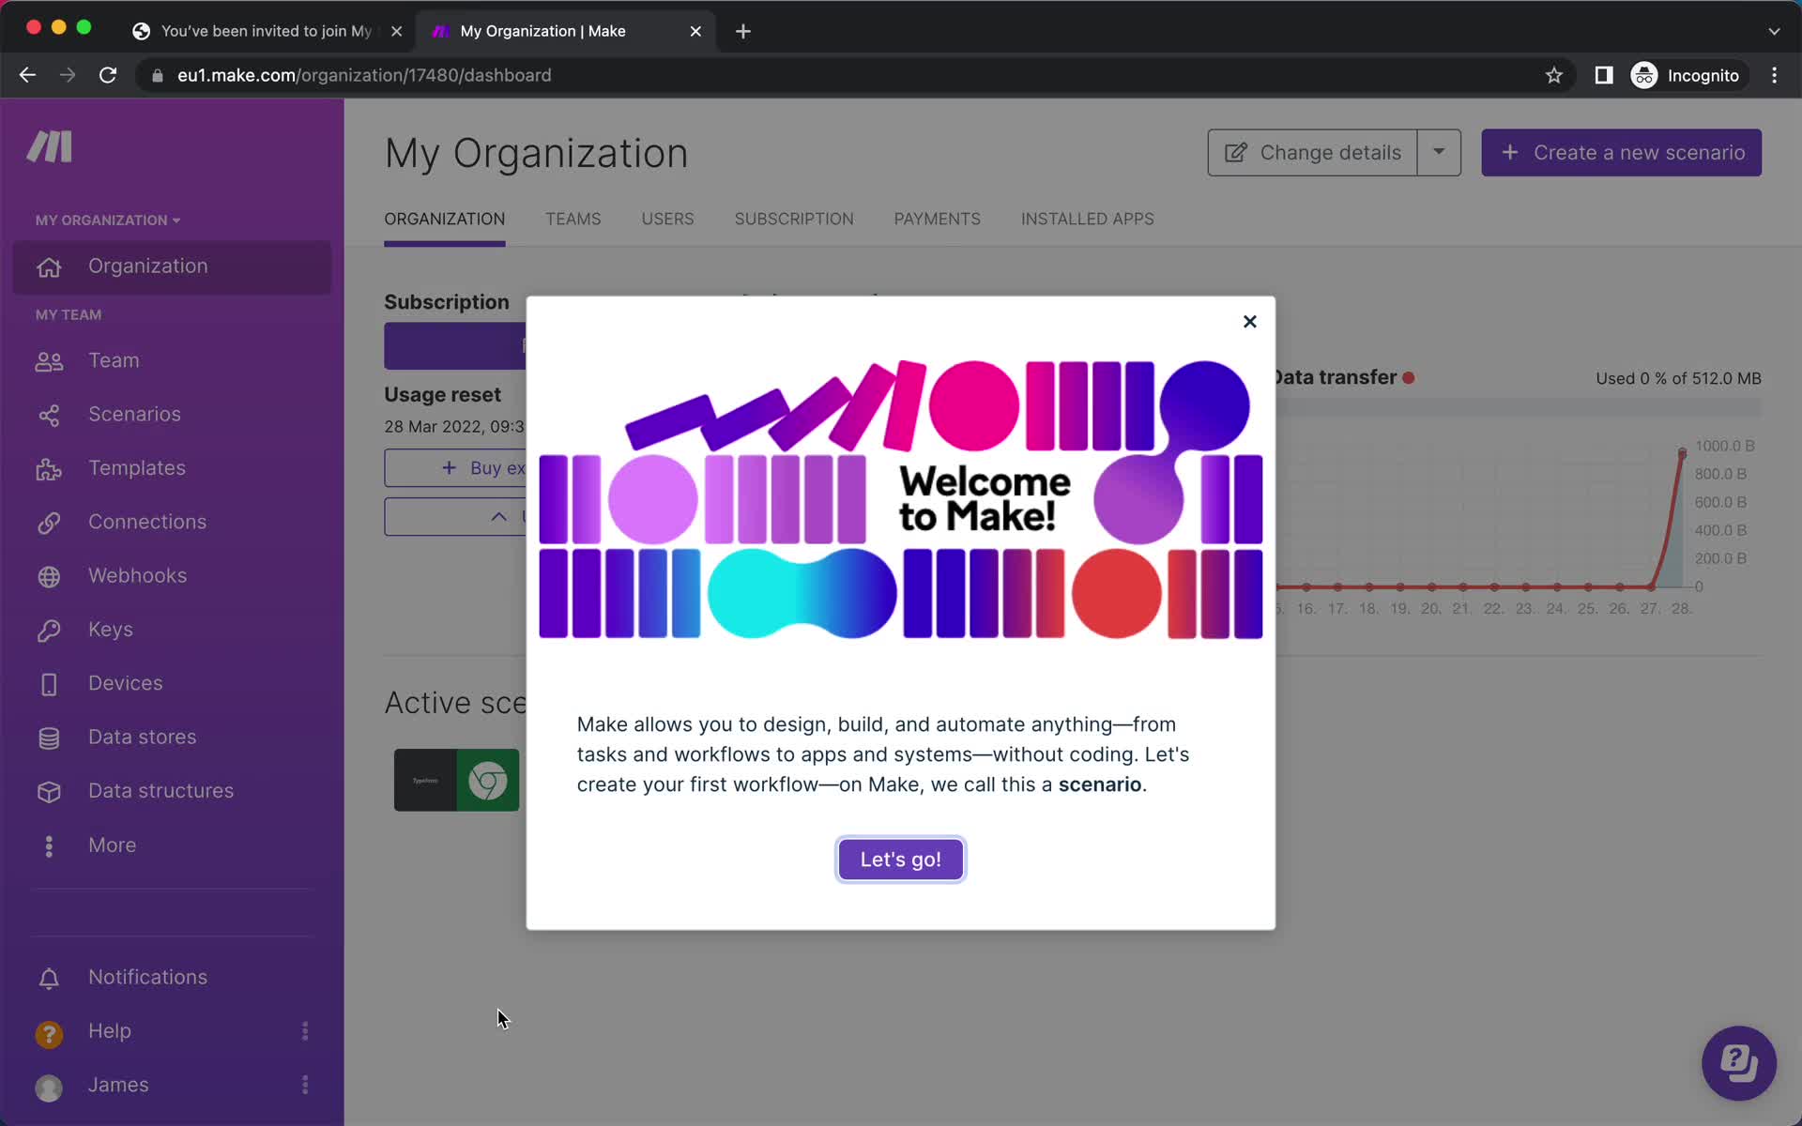Screen dimensions: 1802x1126
Task: Switch to the ORGANIZATION tab
Action: coord(444,219)
